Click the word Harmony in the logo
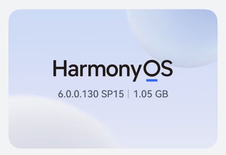 (x=97, y=69)
